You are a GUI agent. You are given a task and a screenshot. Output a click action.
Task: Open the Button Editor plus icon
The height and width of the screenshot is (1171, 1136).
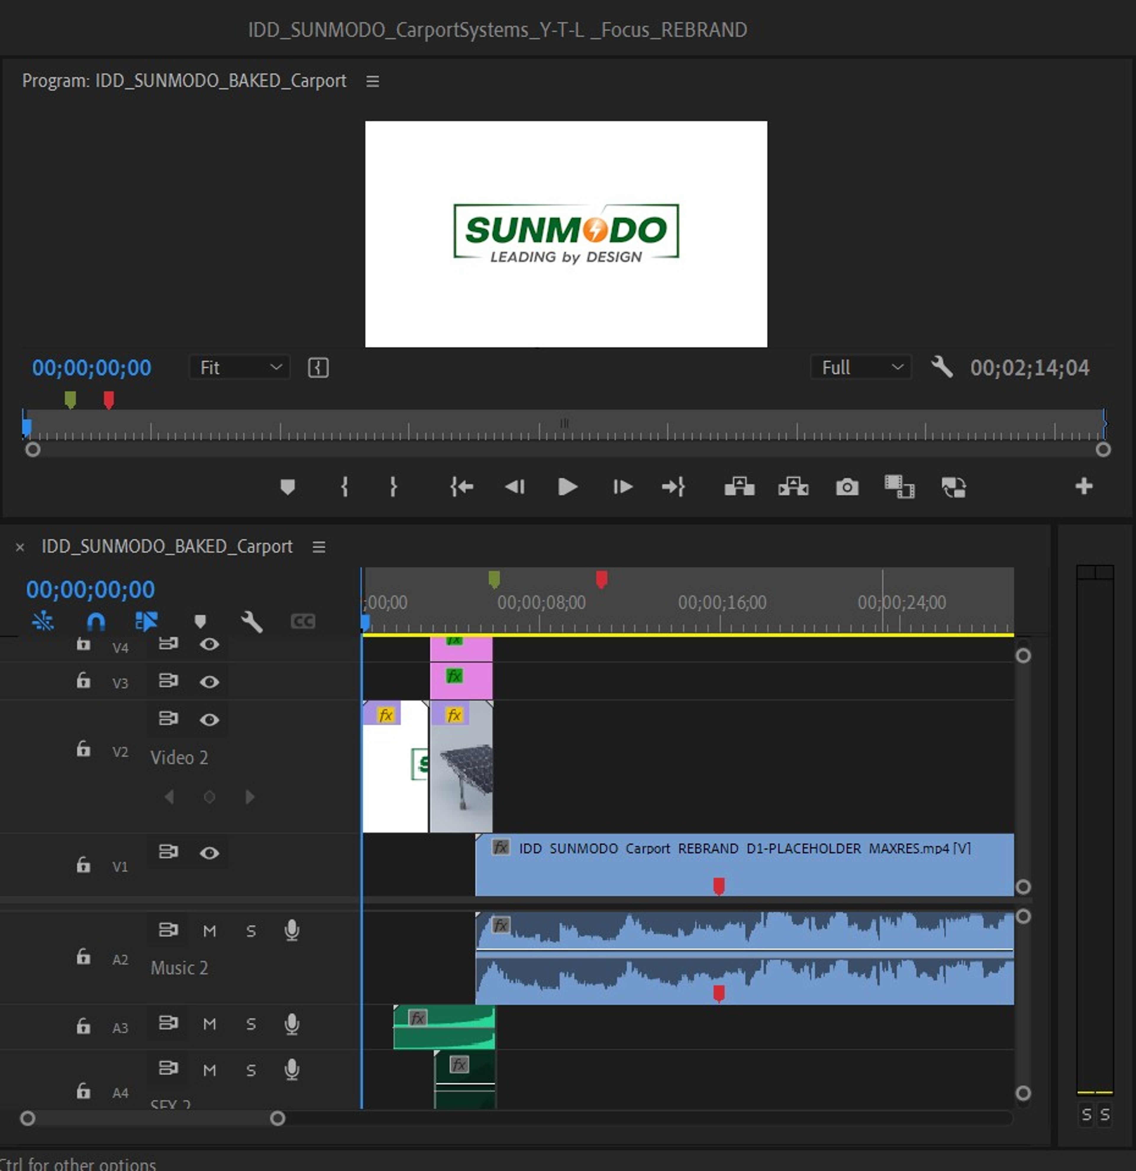pos(1084,486)
